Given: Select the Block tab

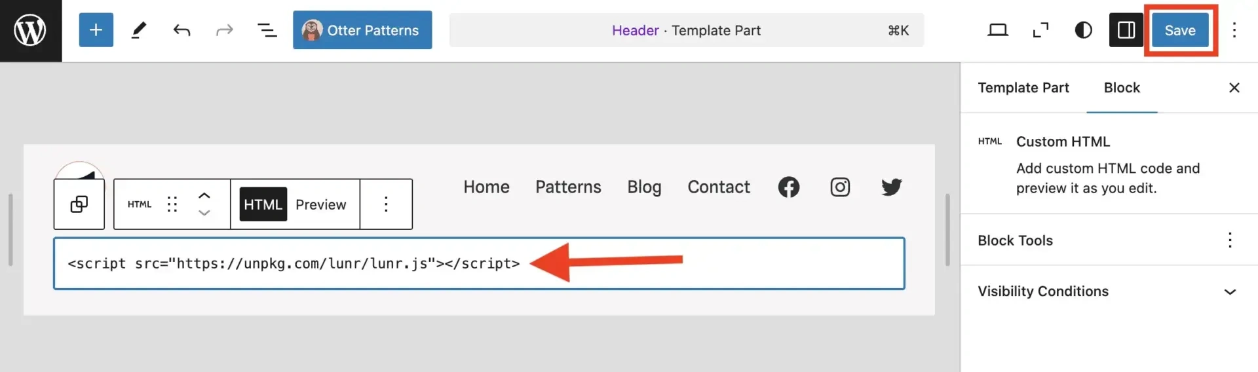Looking at the screenshot, I should tap(1122, 88).
